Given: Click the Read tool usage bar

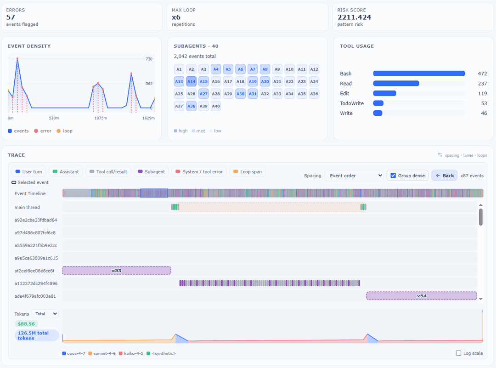Looking at the screenshot, I should [x=396, y=84].
